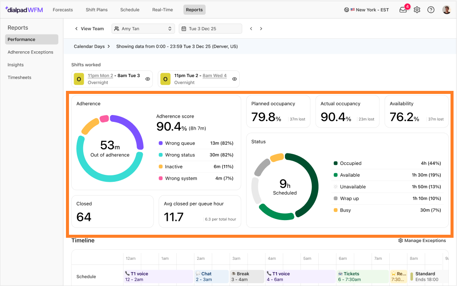Viewport: 457px width, 286px height.
Task: Click the Manage Exceptions link
Action: (x=422, y=241)
